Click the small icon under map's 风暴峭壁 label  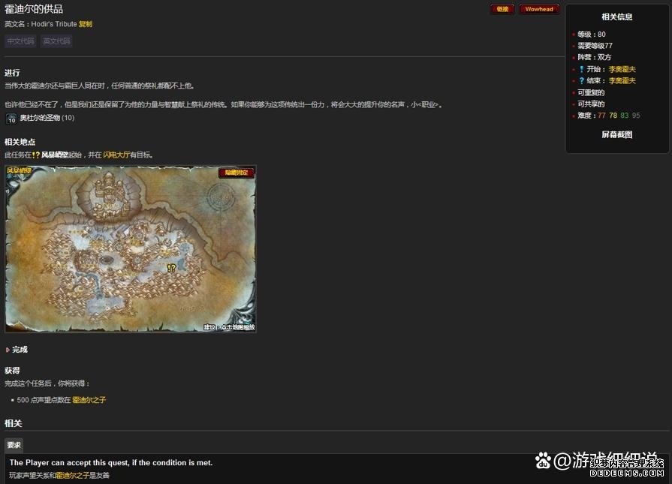click(9, 177)
